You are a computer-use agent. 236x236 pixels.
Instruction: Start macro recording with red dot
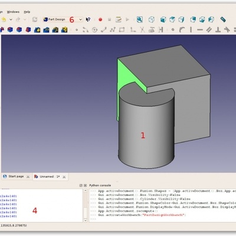click(x=100, y=19)
